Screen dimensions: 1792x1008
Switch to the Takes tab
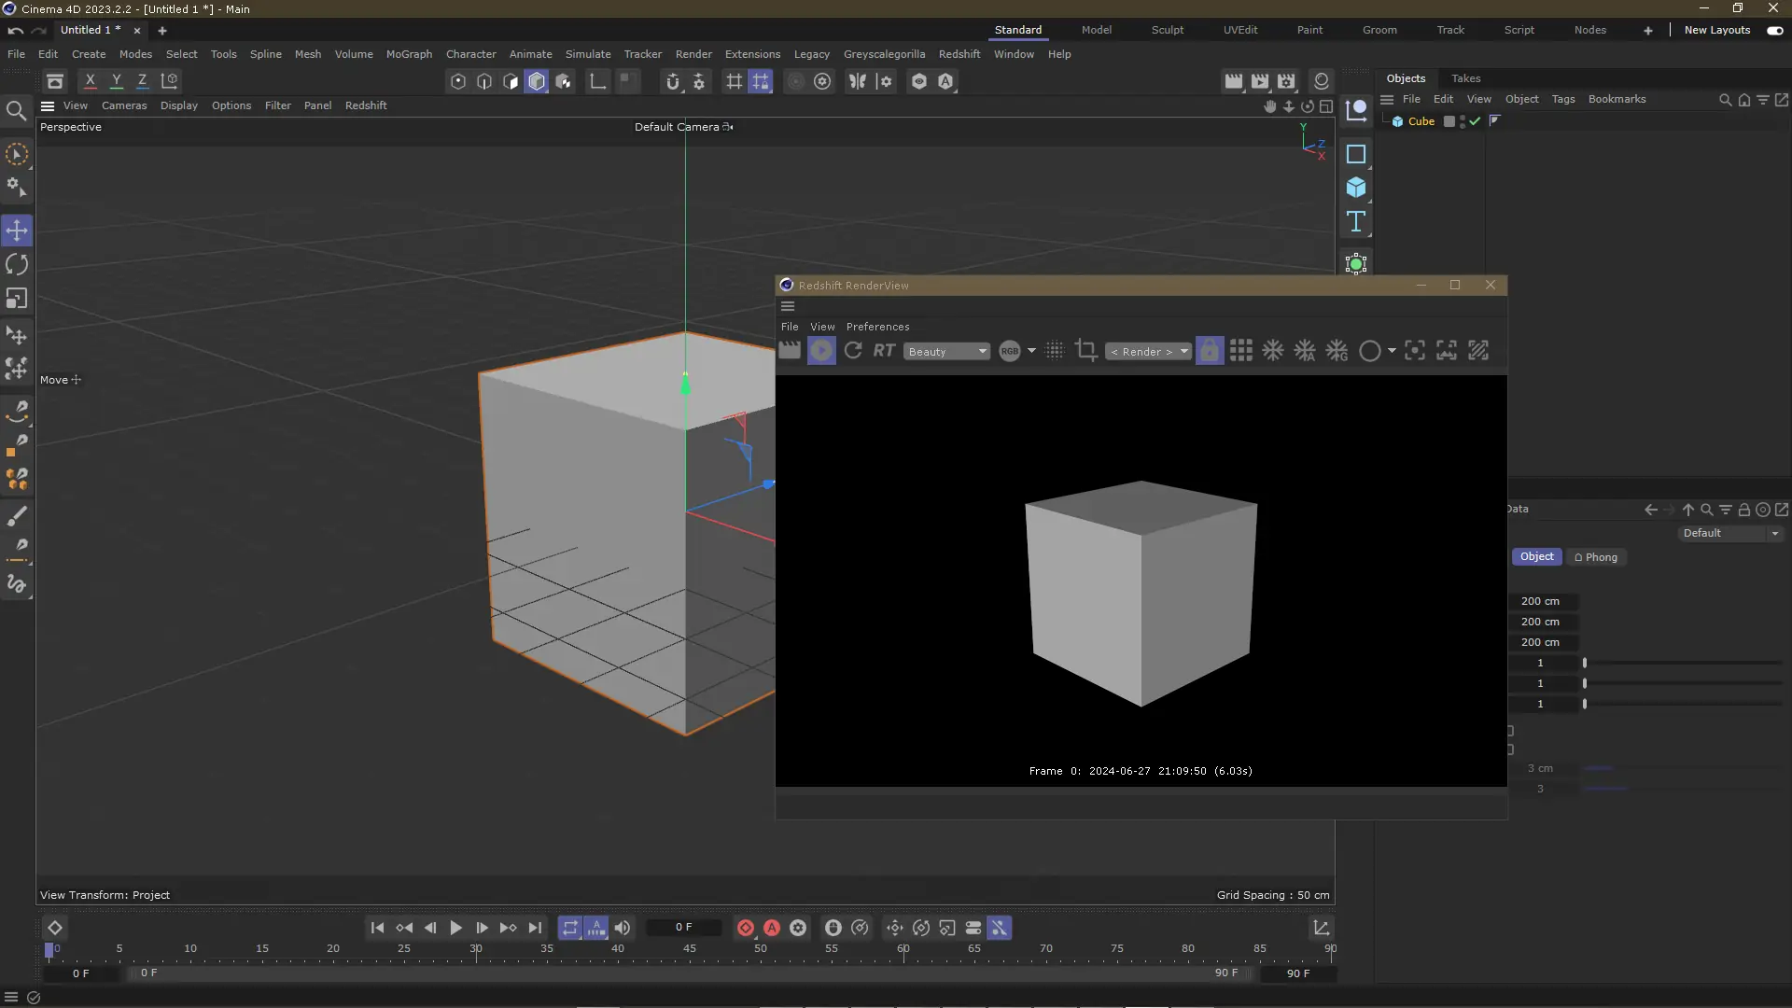(x=1465, y=78)
